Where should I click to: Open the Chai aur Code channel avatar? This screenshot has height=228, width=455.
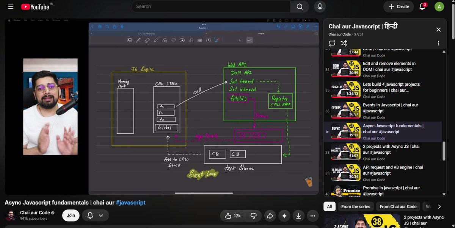coord(11,215)
